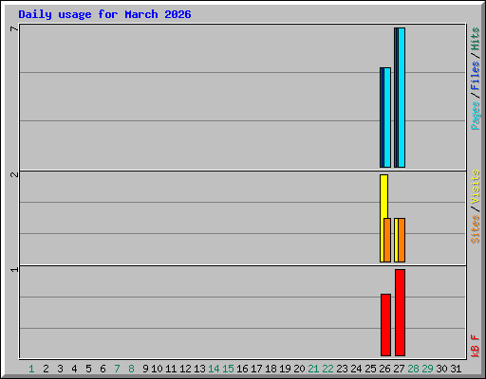
Task: Click green weekend day 8 on the axis
Action: (x=131, y=369)
